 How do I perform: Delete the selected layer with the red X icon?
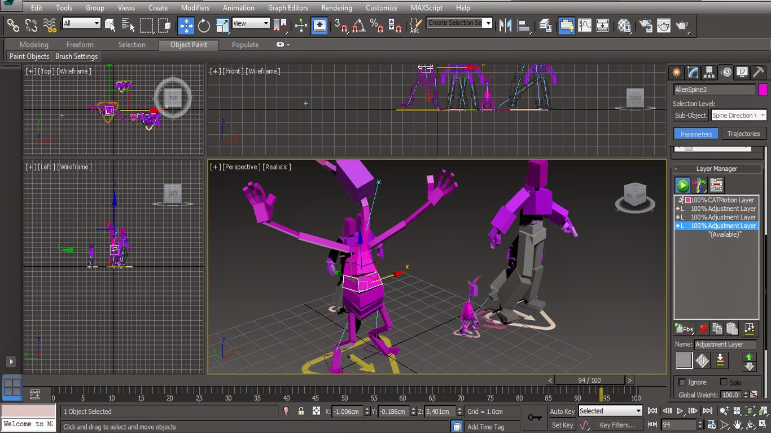click(703, 329)
